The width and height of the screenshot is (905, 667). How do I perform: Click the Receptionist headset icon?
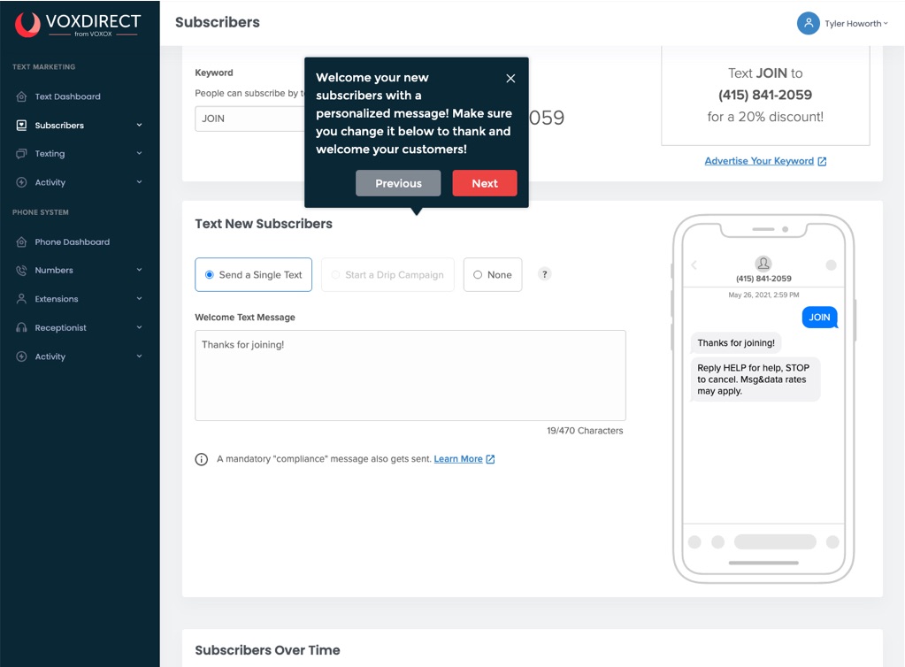21,327
